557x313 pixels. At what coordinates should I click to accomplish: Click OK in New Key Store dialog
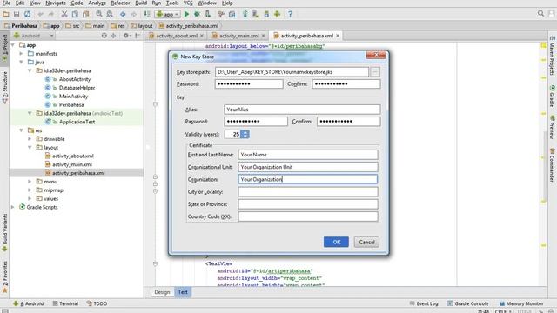pos(336,242)
